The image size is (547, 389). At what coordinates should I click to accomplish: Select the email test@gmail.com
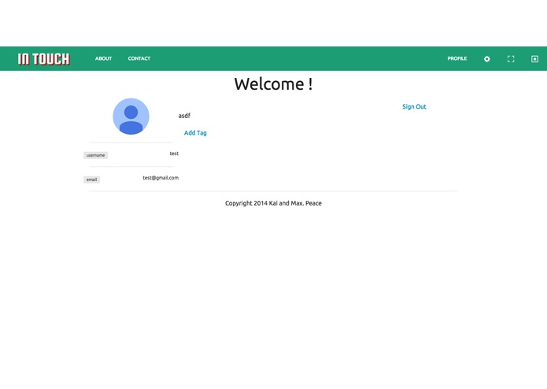[161, 178]
